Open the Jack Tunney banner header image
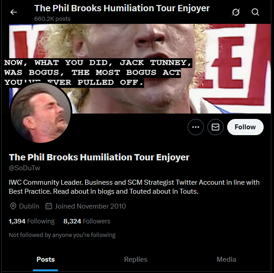 [140, 68]
